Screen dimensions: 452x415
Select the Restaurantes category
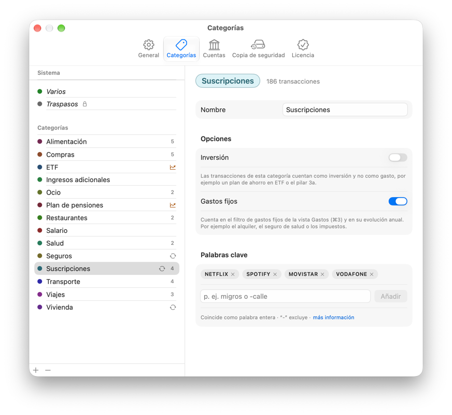pyautogui.click(x=107, y=218)
